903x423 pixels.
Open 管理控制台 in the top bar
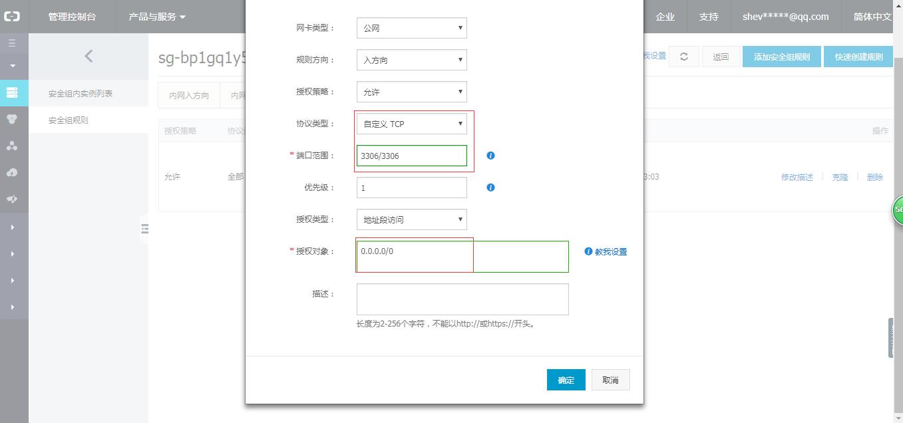(x=72, y=17)
